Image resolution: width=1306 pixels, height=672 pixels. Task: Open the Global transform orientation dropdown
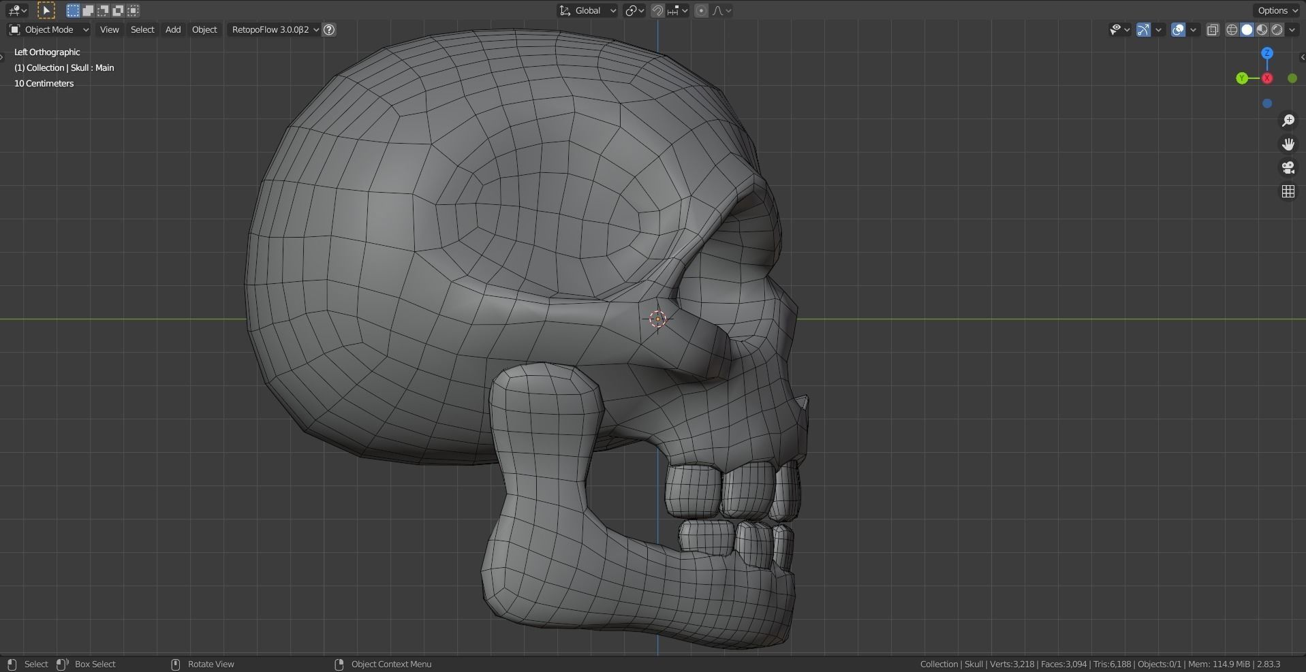pyautogui.click(x=587, y=10)
